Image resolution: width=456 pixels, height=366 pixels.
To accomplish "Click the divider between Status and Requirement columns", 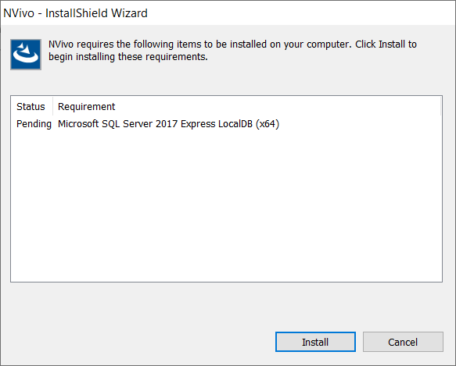I will click(x=52, y=106).
